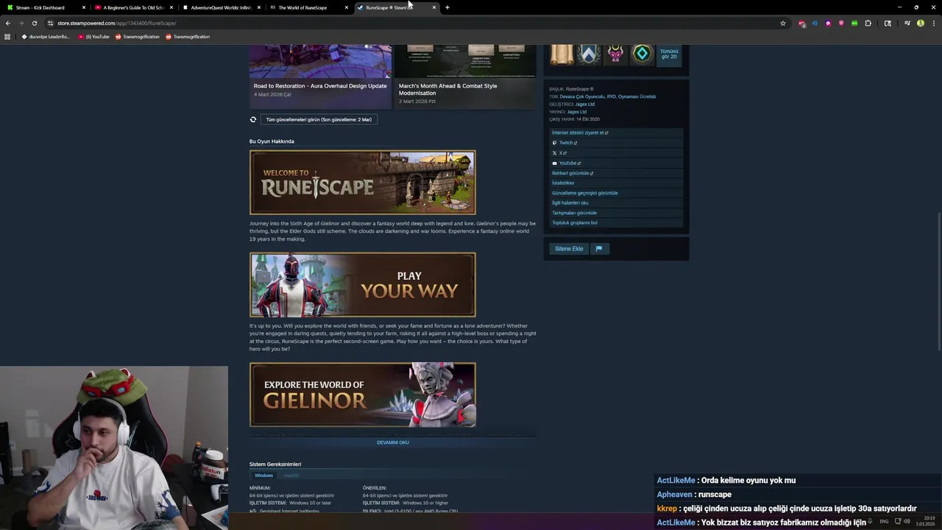The width and height of the screenshot is (942, 530).
Task: Bookmark this page with the star icon
Action: [783, 23]
